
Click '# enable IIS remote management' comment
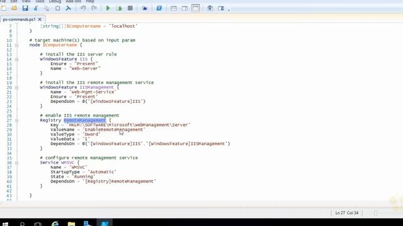point(79,116)
